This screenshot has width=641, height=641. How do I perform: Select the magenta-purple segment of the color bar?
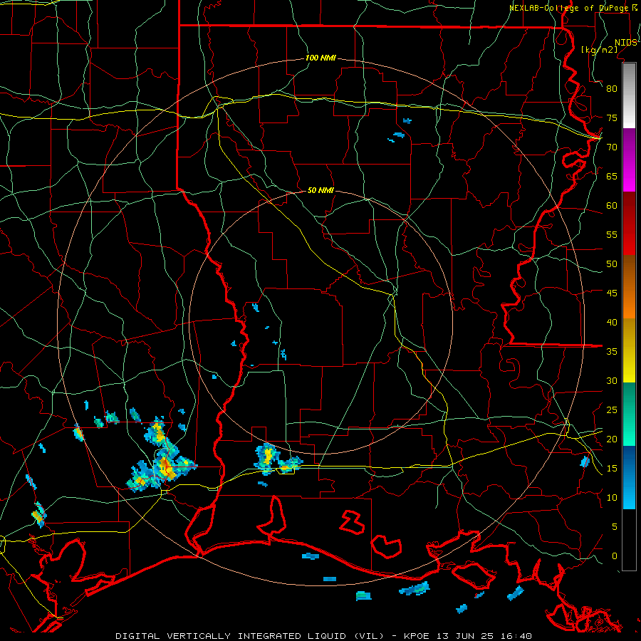coord(629,160)
